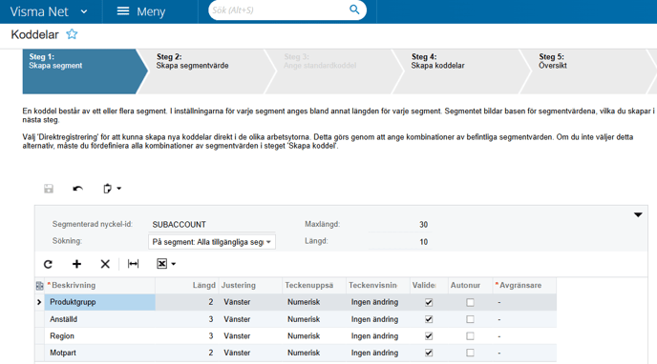Click Vänster in the Anställd row
The image size is (657, 364).
(x=237, y=319)
